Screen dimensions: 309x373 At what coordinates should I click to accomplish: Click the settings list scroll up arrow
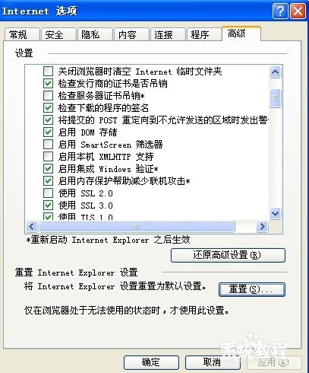275,72
